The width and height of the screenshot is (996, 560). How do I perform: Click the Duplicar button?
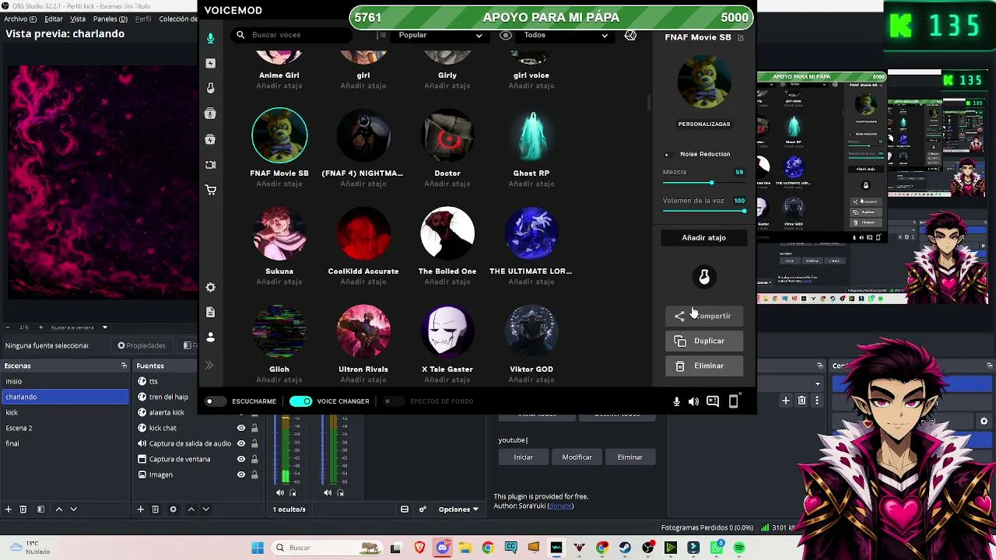[704, 341]
